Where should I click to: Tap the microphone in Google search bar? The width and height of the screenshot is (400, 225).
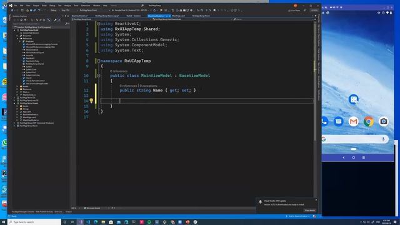point(383,139)
